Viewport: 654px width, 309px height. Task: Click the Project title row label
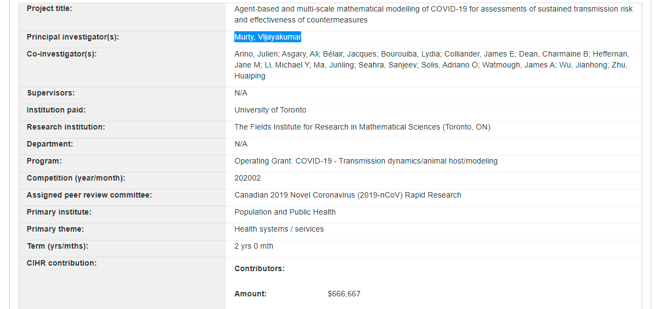click(49, 8)
